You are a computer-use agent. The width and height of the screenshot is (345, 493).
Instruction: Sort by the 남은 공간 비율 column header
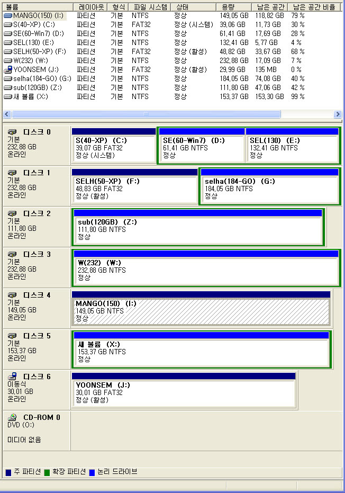314,7
